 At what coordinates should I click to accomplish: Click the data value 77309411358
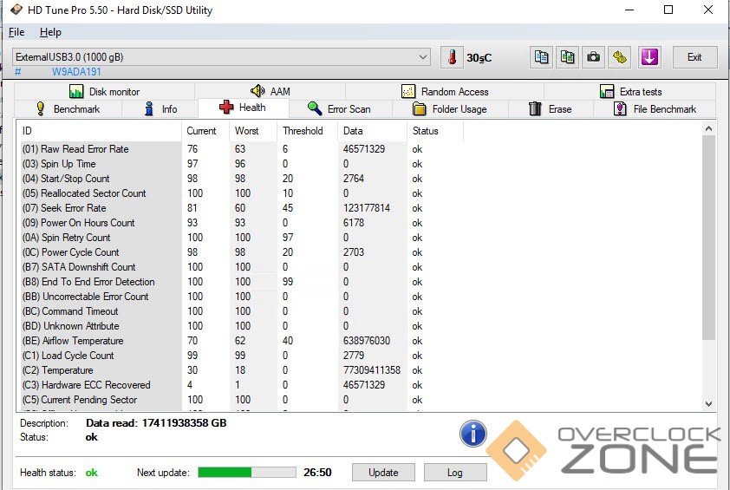pyautogui.click(x=372, y=370)
